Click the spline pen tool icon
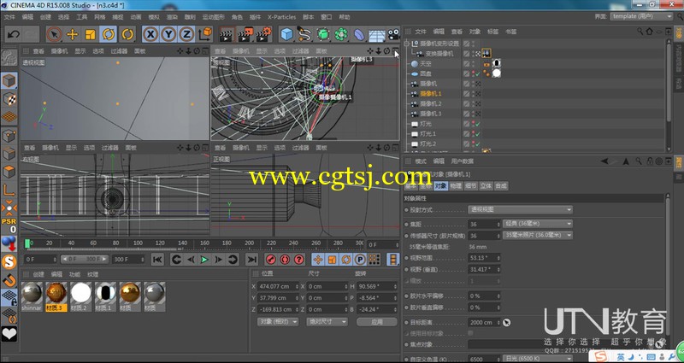This screenshot has width=684, height=363. (304, 34)
